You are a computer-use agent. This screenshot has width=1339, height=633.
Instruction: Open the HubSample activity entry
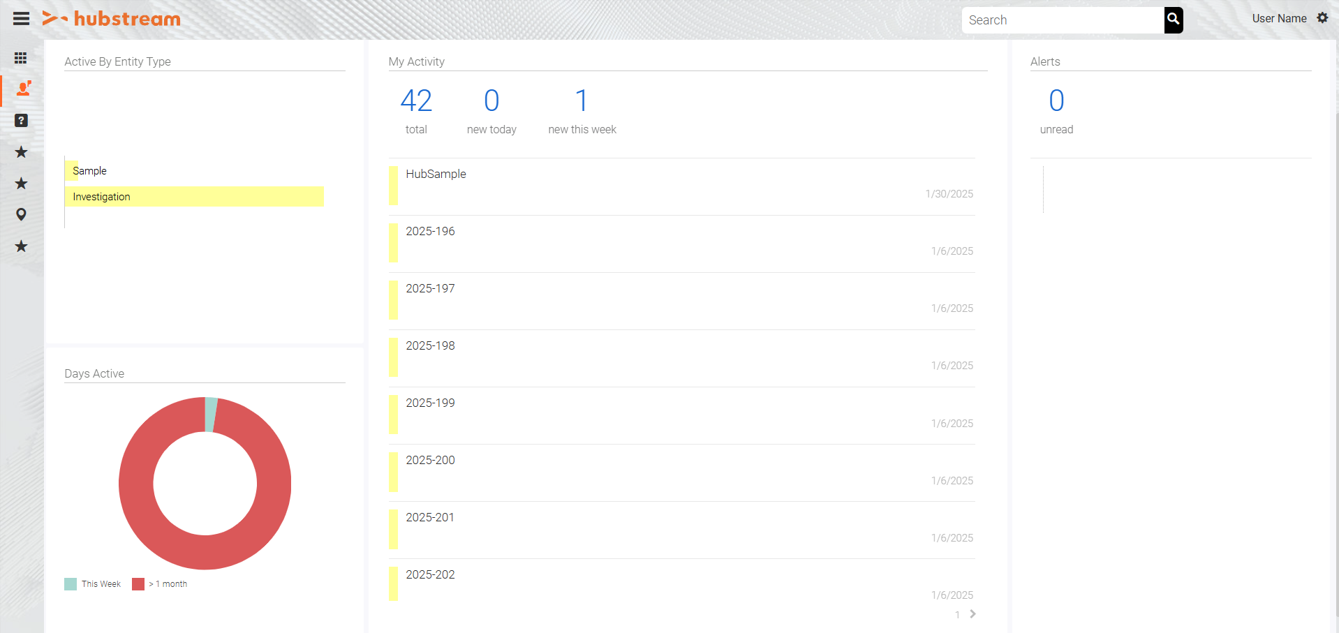(436, 174)
